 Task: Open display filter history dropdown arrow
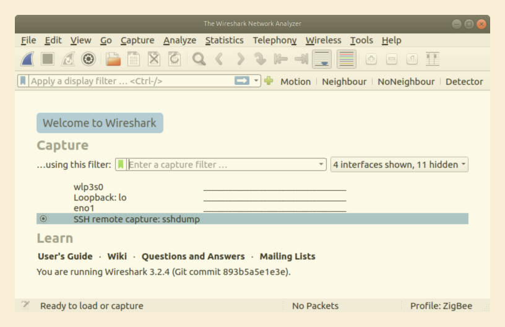coord(256,81)
